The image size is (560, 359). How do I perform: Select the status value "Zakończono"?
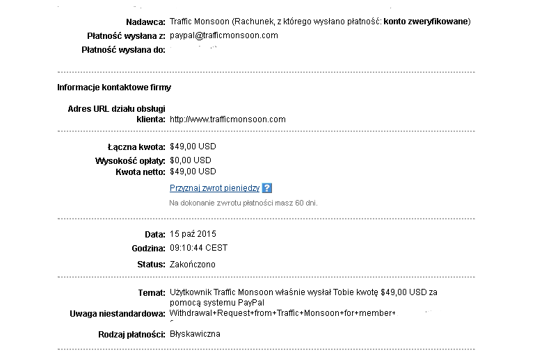click(193, 265)
